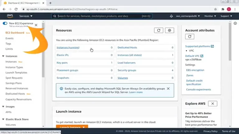Viewport: 239px width, 134px height.
Task: Refresh the Resources panel
Action: coord(158,30)
